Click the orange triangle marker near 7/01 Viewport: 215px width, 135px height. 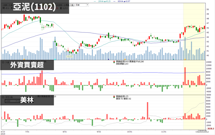tap(24, 59)
